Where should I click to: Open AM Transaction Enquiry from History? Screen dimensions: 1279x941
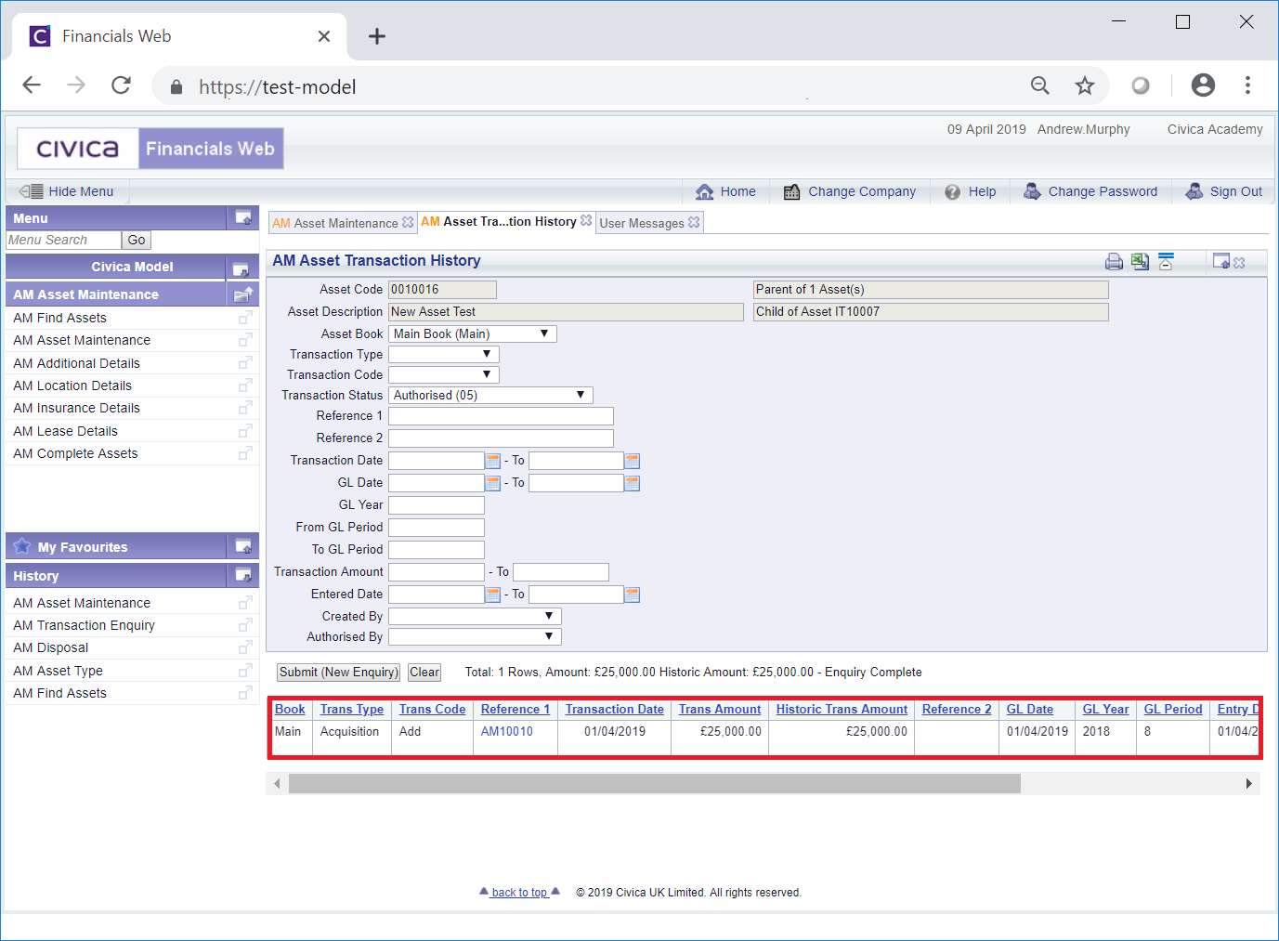click(x=84, y=625)
